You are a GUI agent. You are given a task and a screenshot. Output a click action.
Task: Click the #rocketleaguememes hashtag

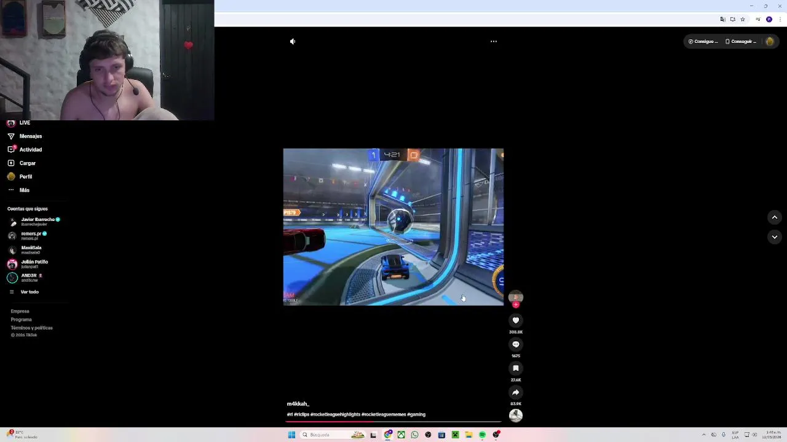pyautogui.click(x=384, y=414)
